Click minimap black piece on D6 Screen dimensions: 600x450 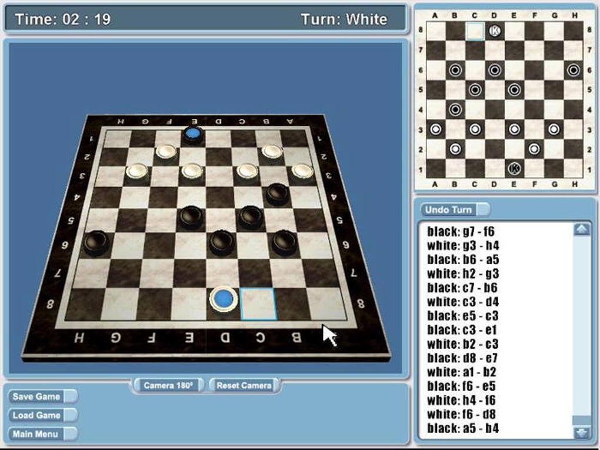(495, 70)
